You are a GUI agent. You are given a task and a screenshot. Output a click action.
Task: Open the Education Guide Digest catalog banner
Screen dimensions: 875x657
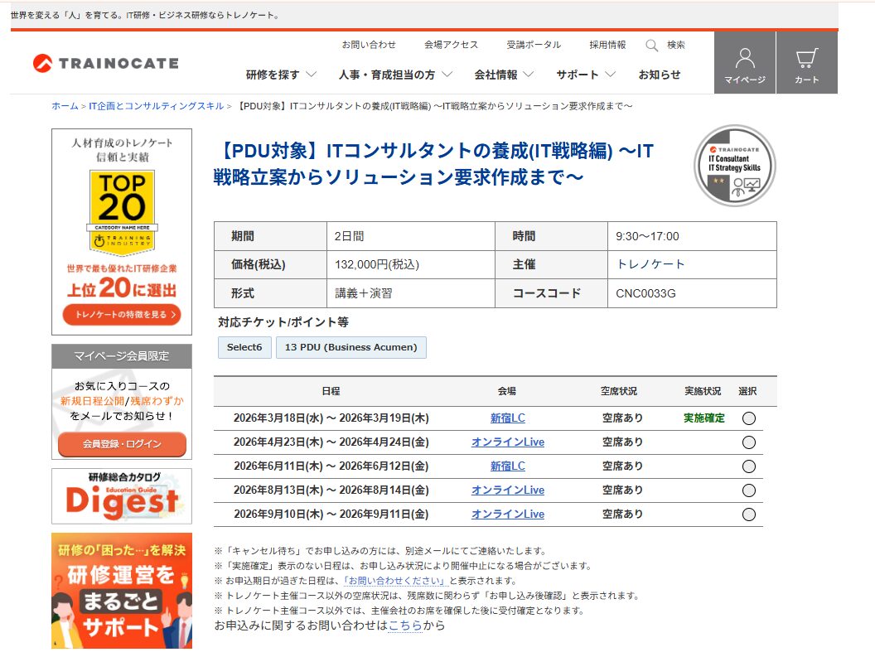point(122,496)
